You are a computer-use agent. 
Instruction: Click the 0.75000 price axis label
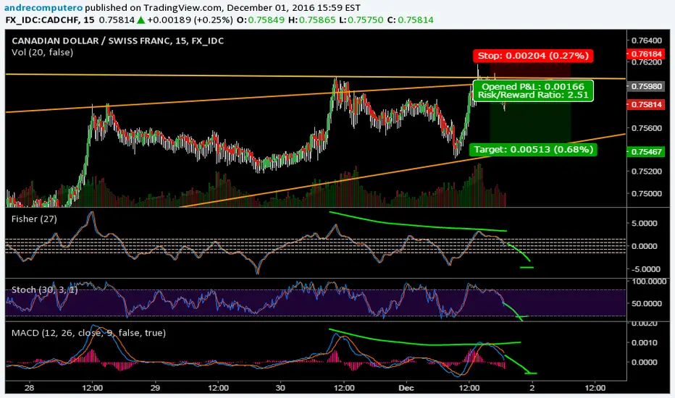[x=647, y=194]
